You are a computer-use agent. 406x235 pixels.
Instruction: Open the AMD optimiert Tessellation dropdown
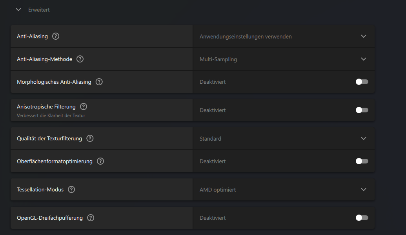click(284, 190)
